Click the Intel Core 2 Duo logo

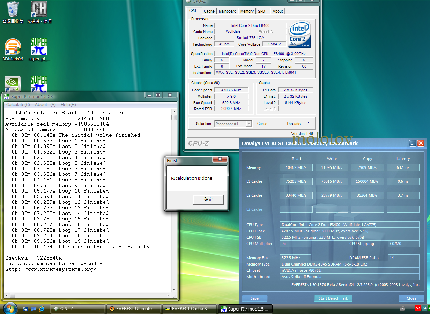click(300, 35)
